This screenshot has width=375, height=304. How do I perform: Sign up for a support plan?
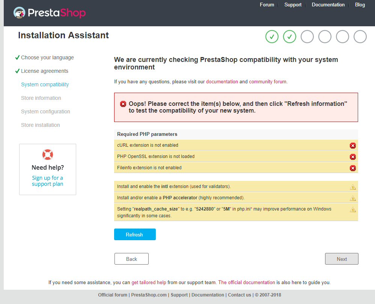coord(48,181)
